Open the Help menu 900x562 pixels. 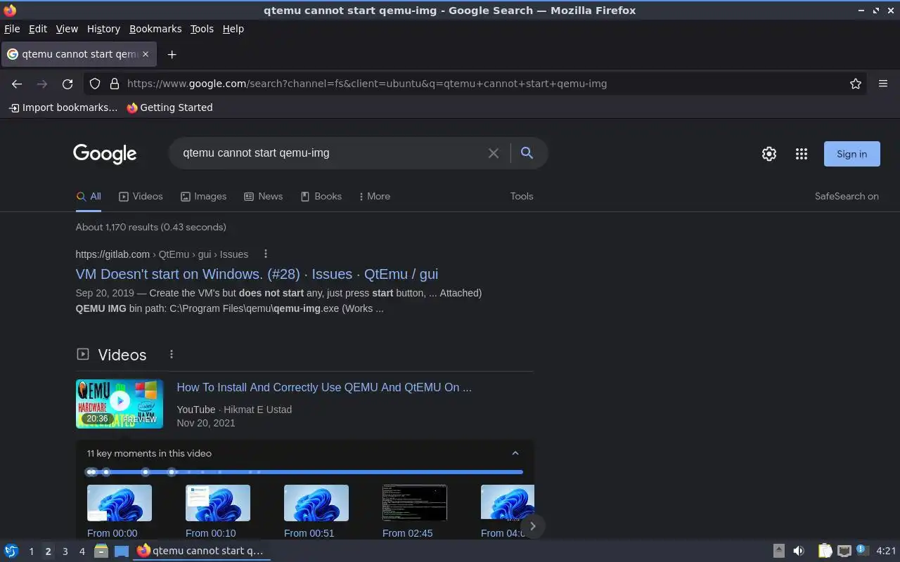point(233,29)
